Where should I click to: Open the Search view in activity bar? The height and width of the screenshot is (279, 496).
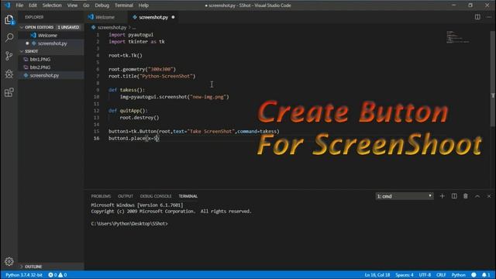coord(9,38)
